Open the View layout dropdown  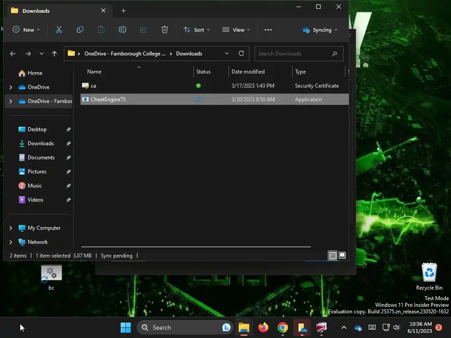coord(236,29)
